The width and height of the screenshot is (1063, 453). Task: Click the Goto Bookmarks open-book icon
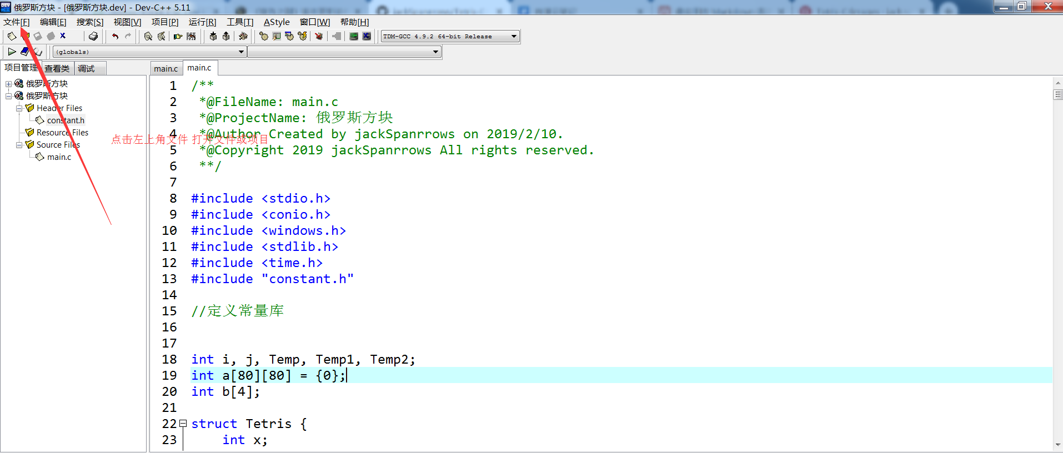tap(38, 52)
